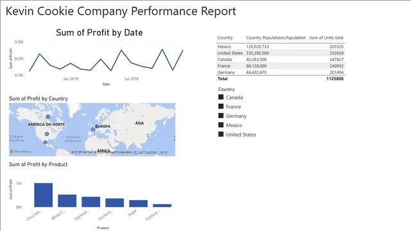Click units sold value 247427
This screenshot has width=411, height=231.
click(x=337, y=60)
